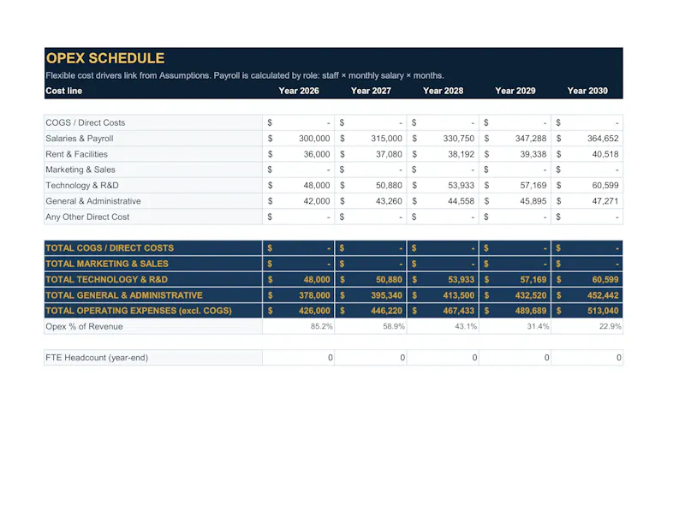The image size is (685, 529).
Task: Click TOTAL TECHNOLOGY & R&D row label
Action: [106, 280]
